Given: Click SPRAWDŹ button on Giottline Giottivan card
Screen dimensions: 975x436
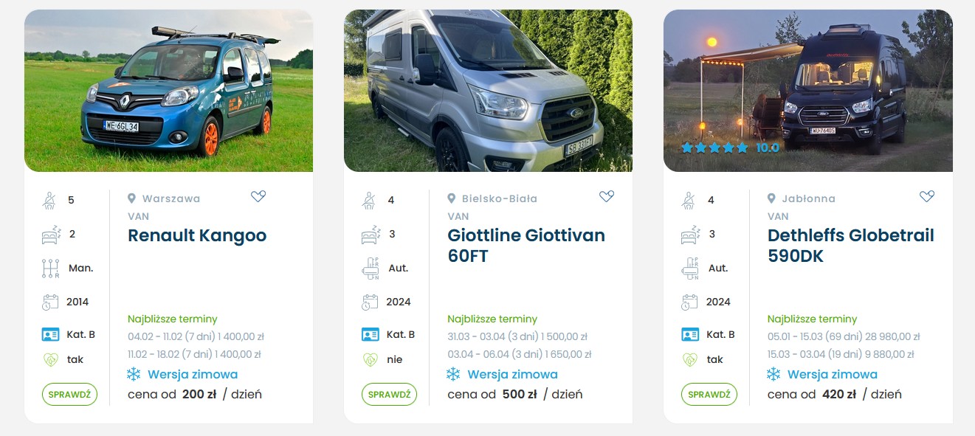Looking at the screenshot, I should [389, 394].
